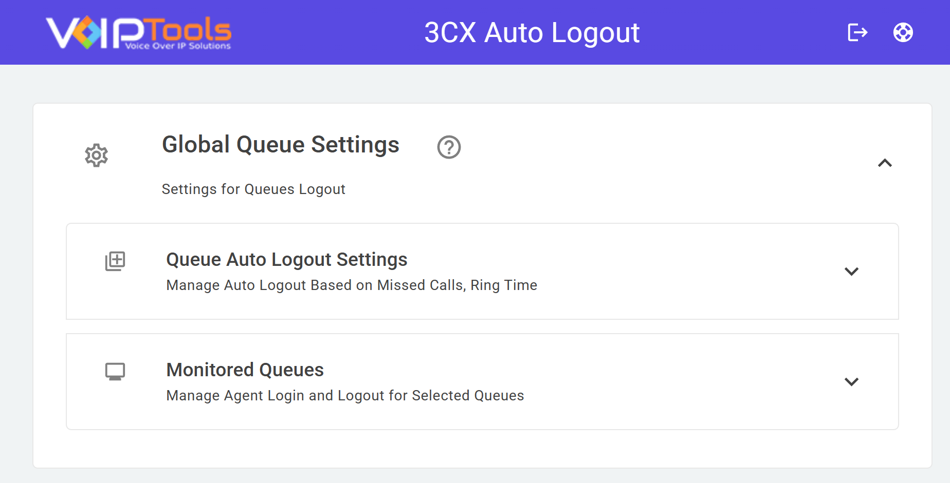Expand Queue Auto Logout Settings using its chevron
950x483 pixels.
click(x=852, y=272)
